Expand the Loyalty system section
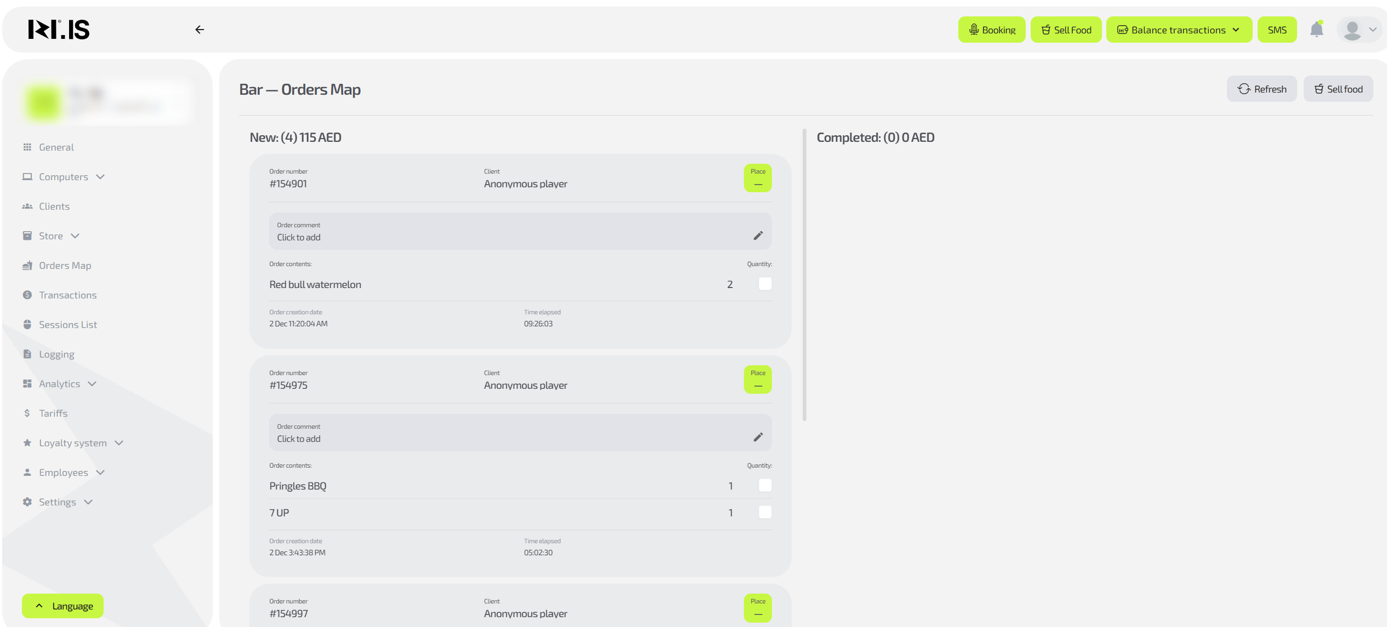The image size is (1387, 627). point(73,443)
